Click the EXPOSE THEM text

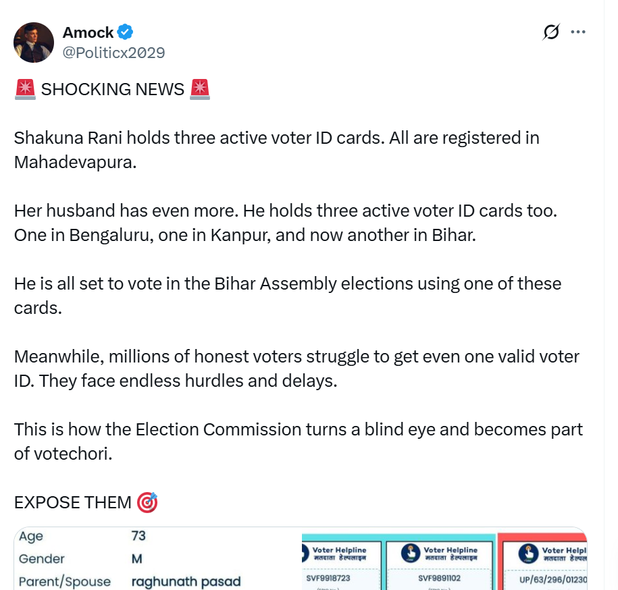pos(72,502)
